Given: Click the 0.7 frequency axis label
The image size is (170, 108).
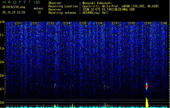Looking at the screenshot, I should pyautogui.click(x=2, y=89).
